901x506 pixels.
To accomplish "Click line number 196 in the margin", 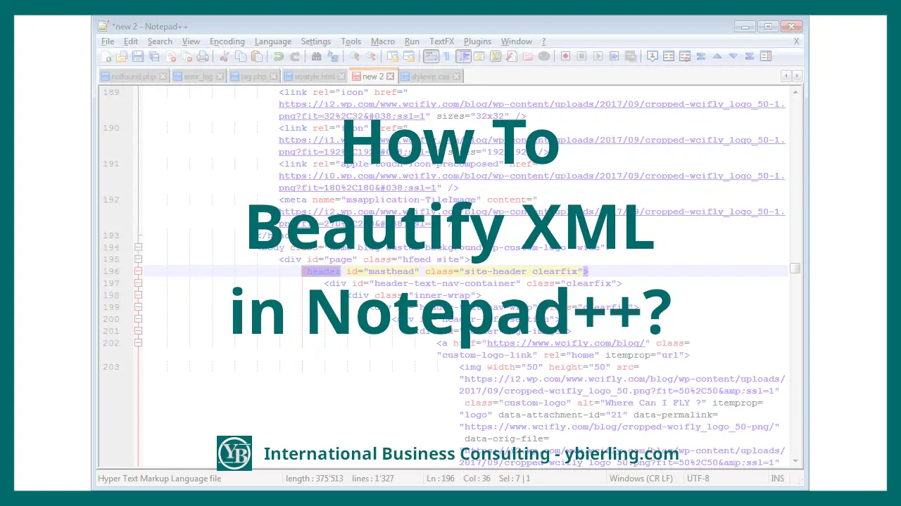I will click(x=111, y=271).
